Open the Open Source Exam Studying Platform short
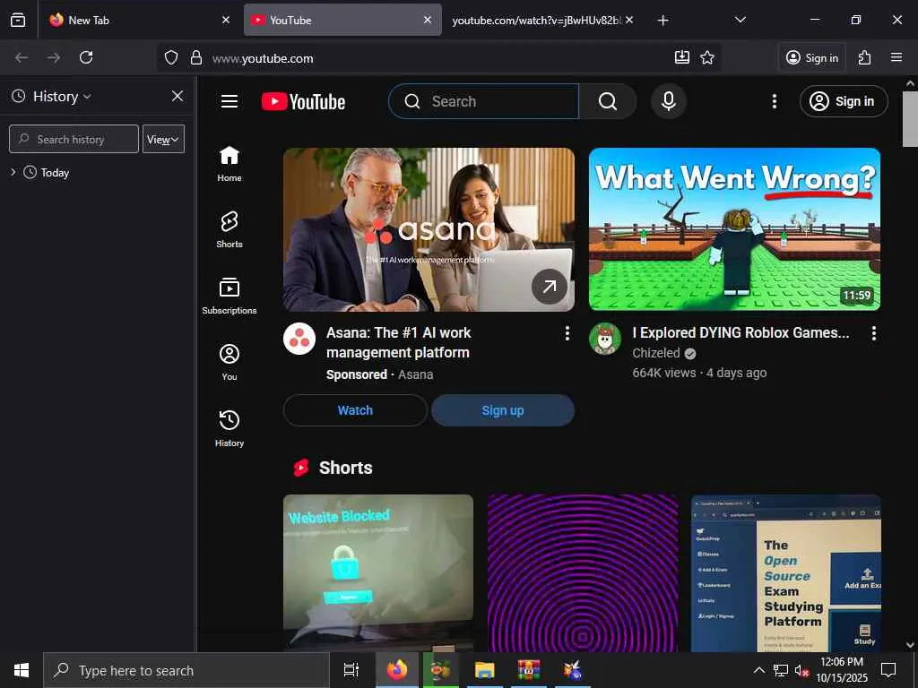 tap(785, 573)
